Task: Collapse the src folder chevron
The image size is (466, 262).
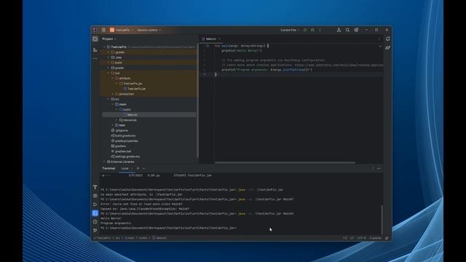Action: click(x=108, y=99)
